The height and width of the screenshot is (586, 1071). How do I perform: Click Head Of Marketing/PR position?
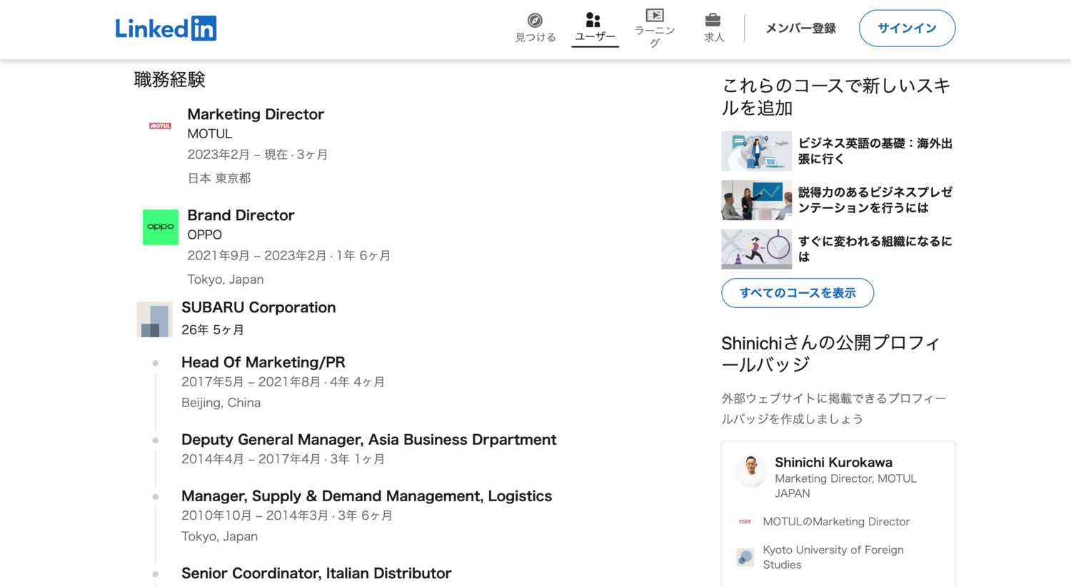tap(263, 362)
